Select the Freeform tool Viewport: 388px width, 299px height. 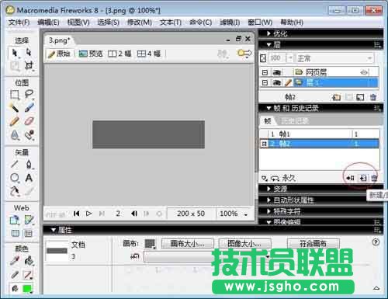[x=15, y=191]
